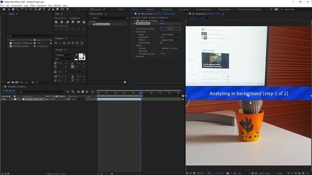Click the center-align text icon in Paragraph panel

click(60, 43)
